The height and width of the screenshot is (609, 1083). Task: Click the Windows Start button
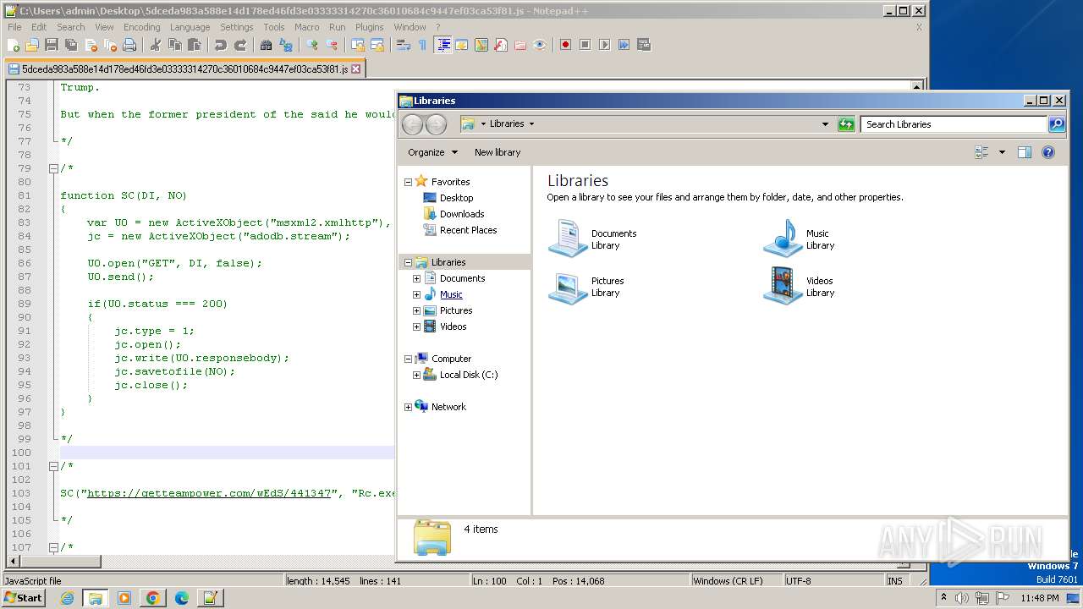(x=24, y=597)
